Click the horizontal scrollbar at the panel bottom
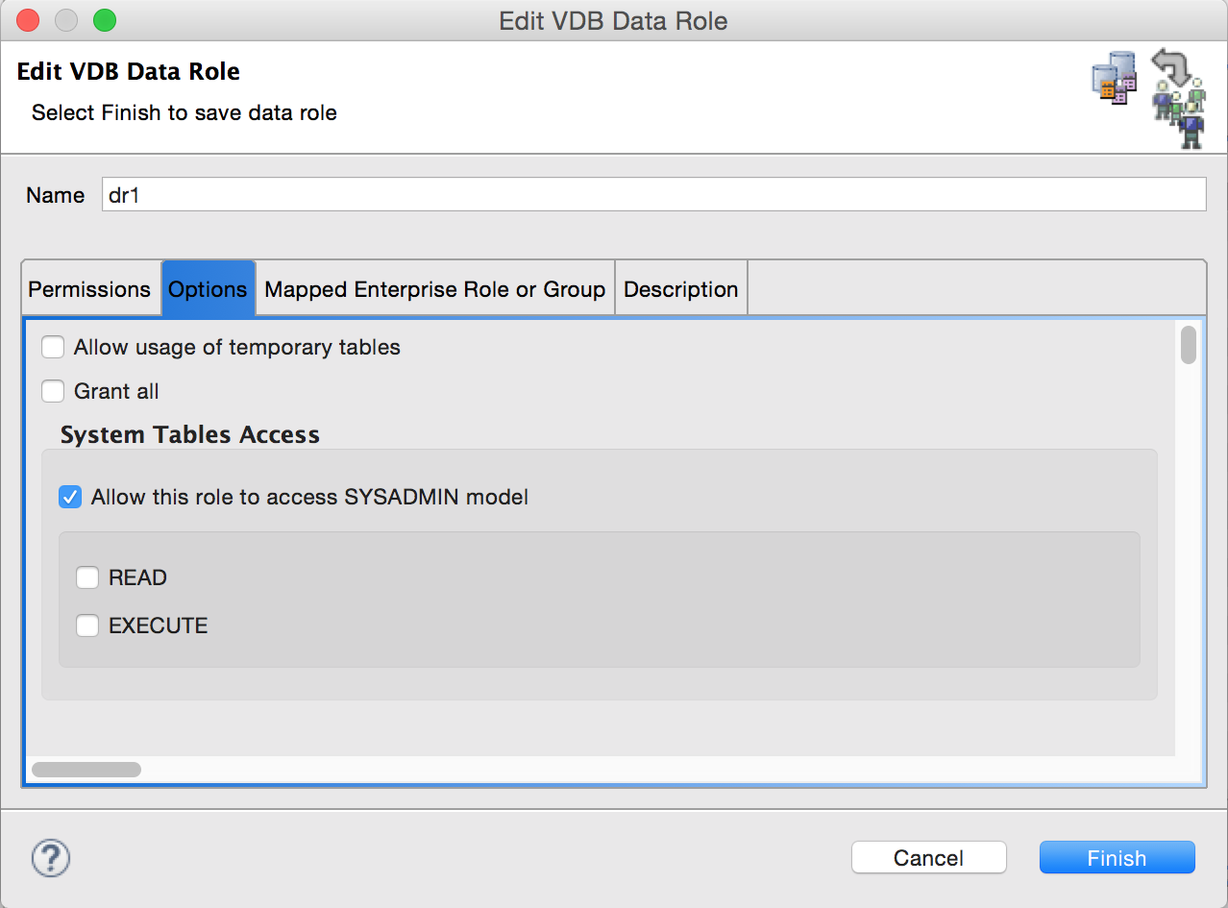 (x=86, y=769)
